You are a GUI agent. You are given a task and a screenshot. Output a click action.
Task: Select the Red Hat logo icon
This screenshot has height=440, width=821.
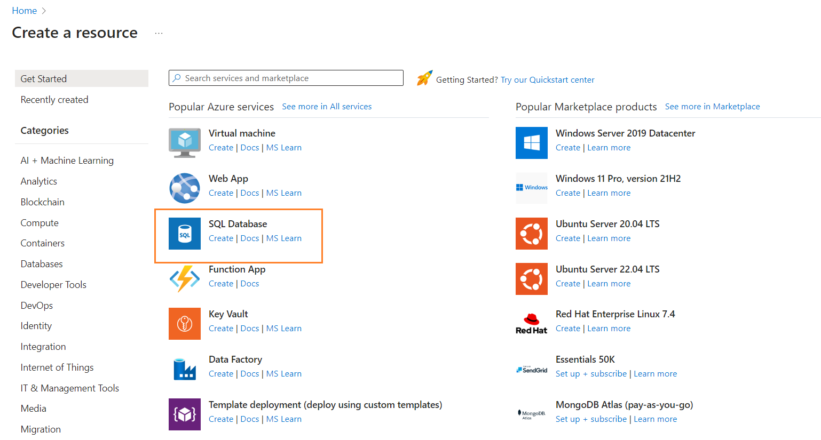pos(531,324)
